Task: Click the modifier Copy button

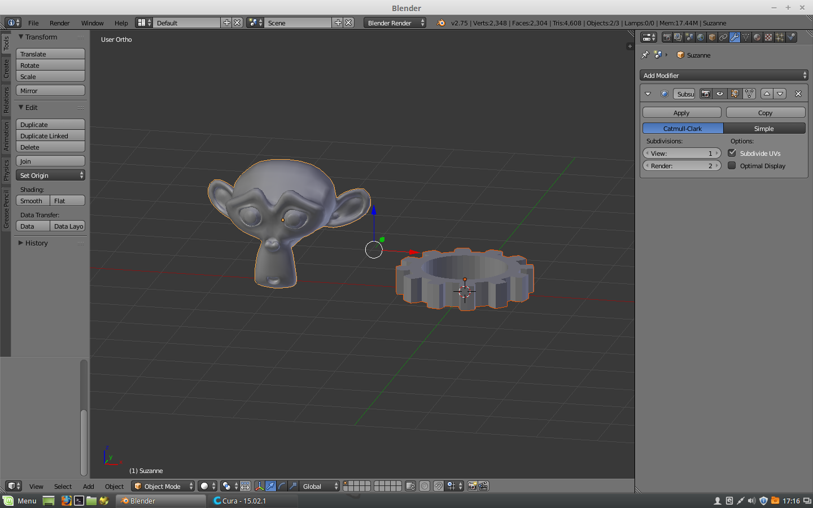Action: tap(766, 113)
